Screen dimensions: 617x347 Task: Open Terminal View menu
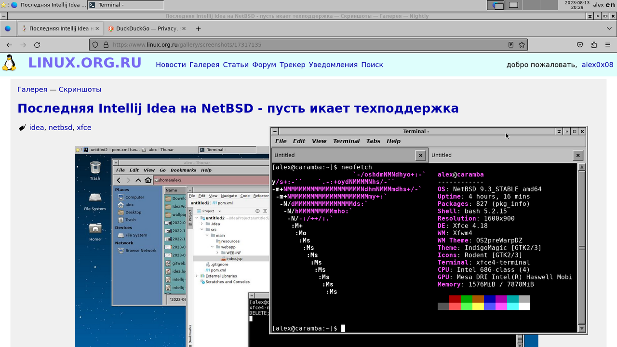pyautogui.click(x=319, y=141)
